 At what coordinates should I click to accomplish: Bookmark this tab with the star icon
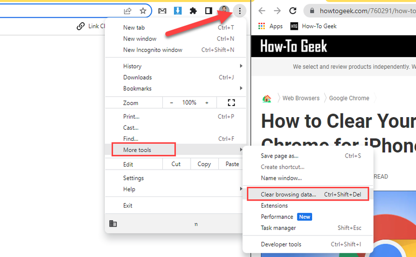[143, 11]
